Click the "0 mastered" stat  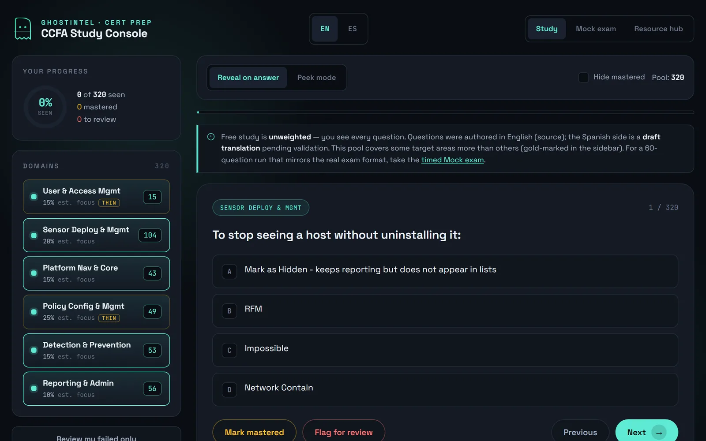click(x=97, y=107)
